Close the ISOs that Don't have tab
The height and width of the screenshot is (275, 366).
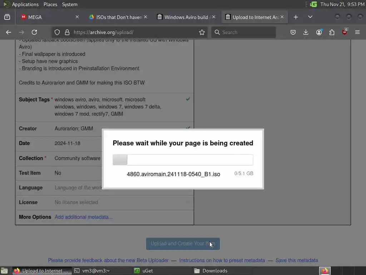click(145, 17)
